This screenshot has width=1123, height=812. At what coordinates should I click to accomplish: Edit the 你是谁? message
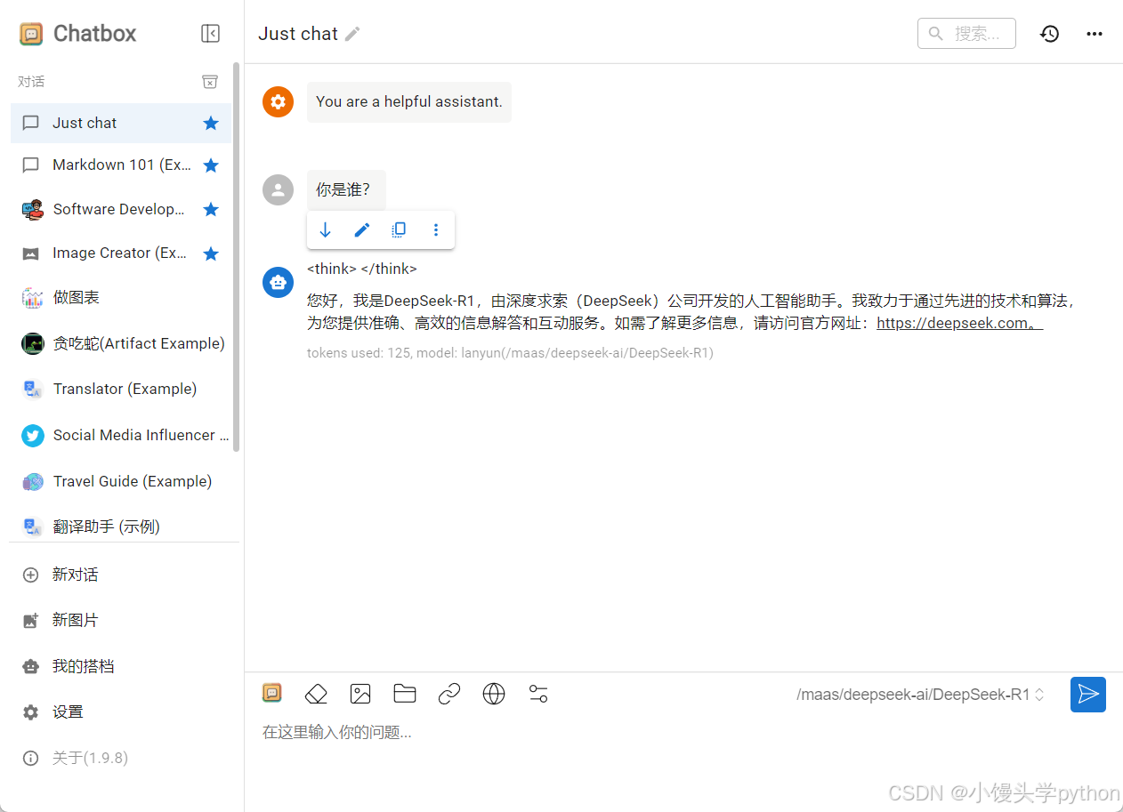coord(361,230)
